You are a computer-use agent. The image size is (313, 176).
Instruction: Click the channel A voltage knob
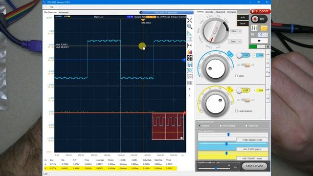click(215, 69)
